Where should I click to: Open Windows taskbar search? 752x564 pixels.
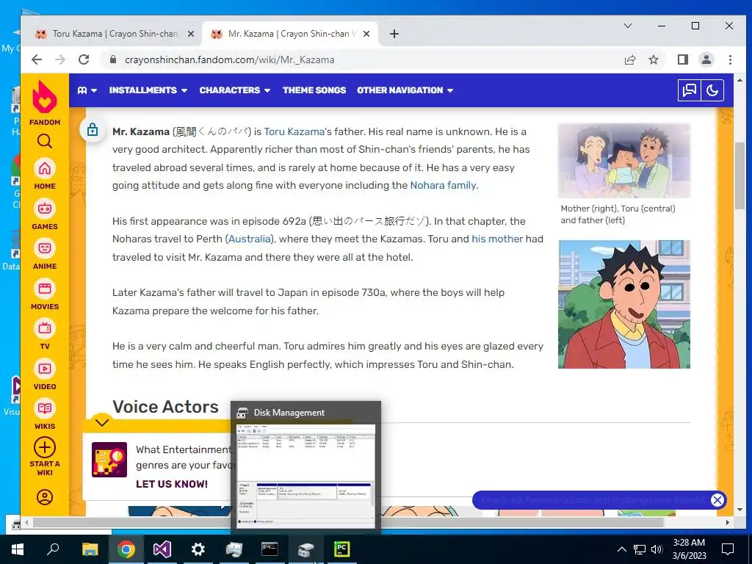(53, 549)
